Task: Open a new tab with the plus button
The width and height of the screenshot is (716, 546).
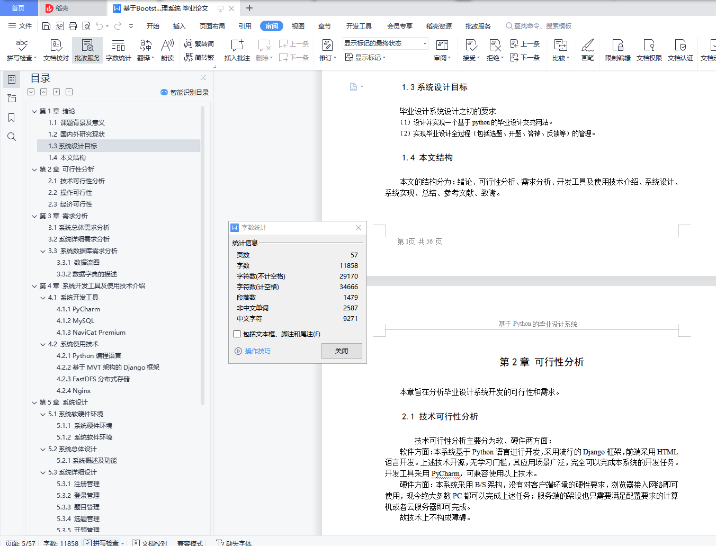Action: tap(249, 8)
